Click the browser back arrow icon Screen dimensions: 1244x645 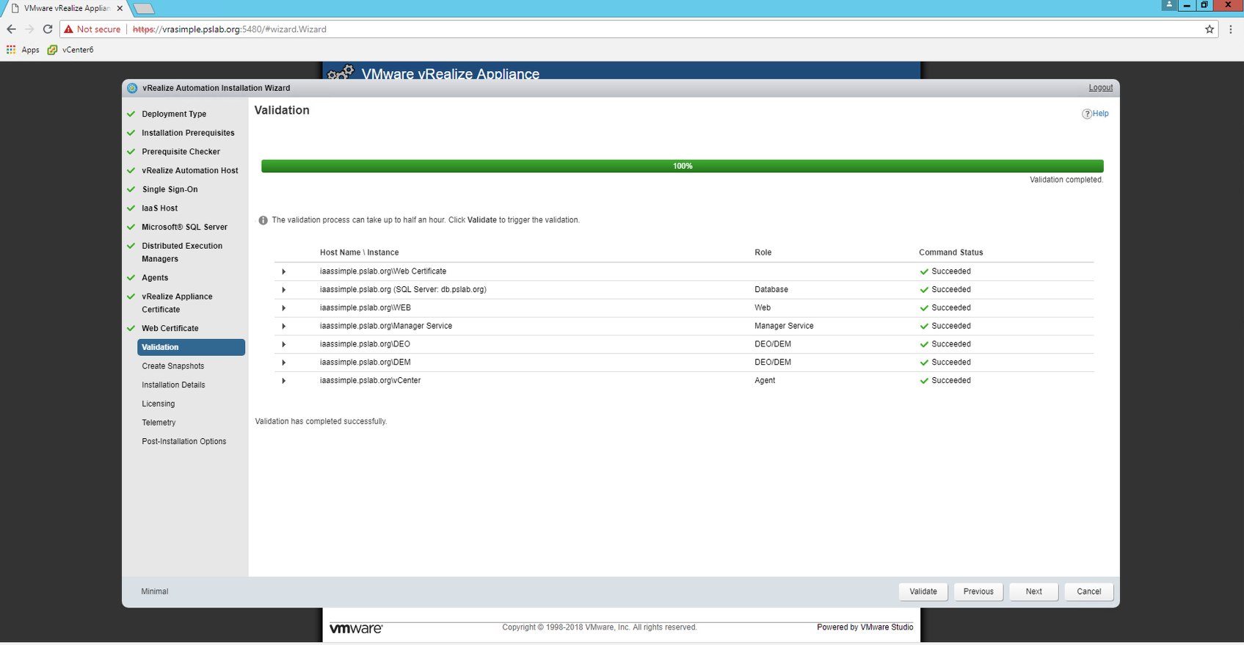pyautogui.click(x=11, y=29)
